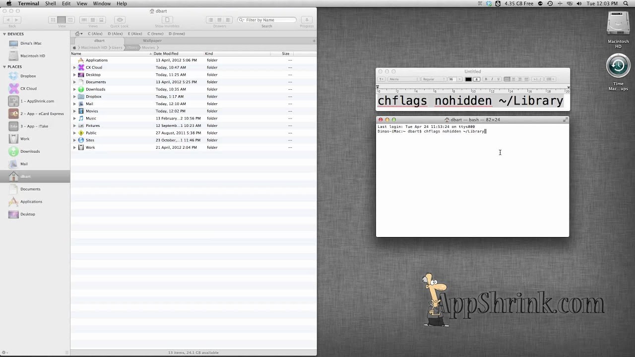Click the gear action icon at bottom left
The image size is (635, 357).
[4, 353]
